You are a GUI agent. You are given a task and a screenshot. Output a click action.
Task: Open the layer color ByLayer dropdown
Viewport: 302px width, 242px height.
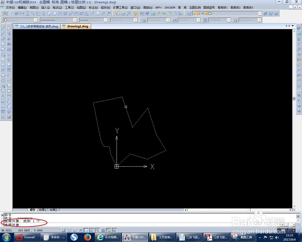[36, 20]
